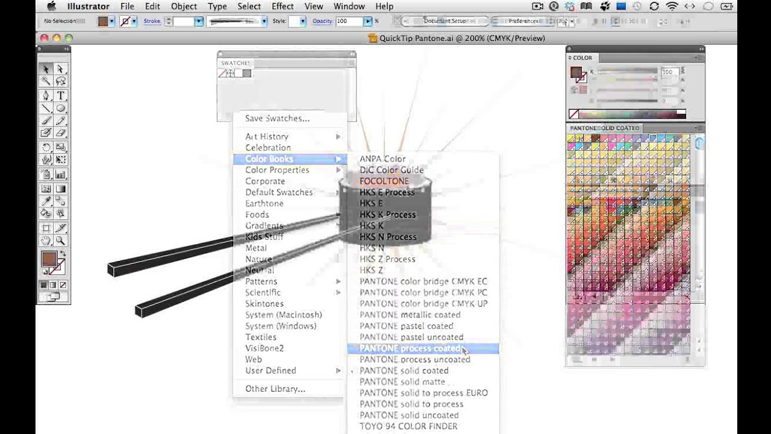Select the Pencil tool

(x=60, y=121)
